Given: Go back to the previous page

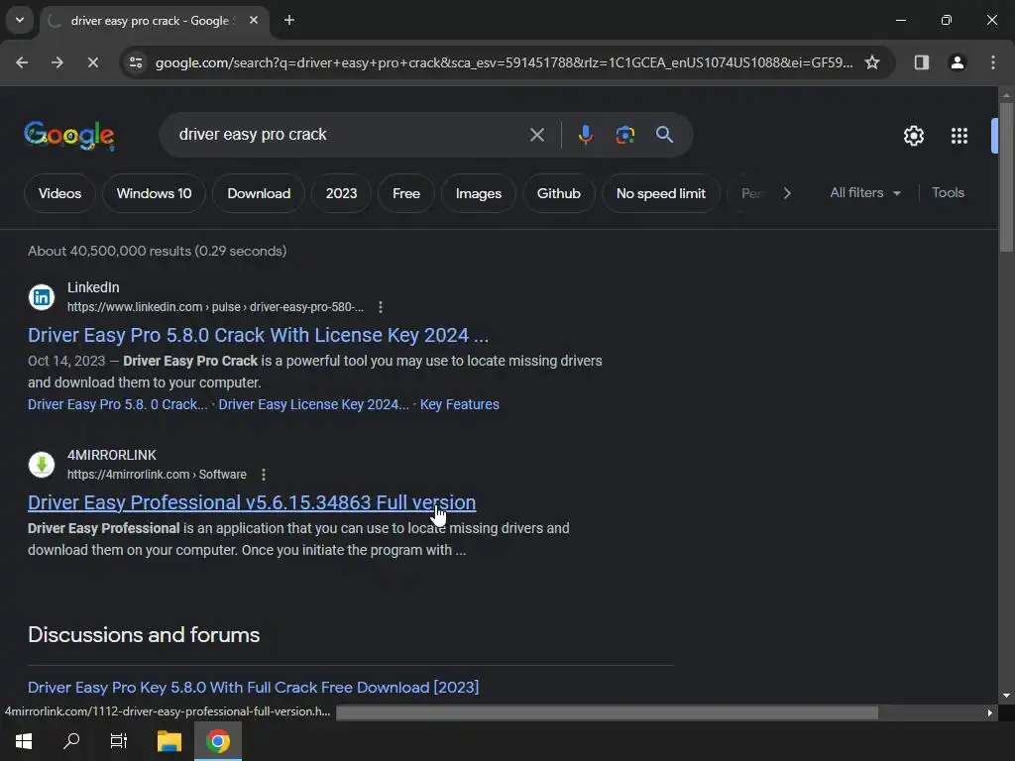Looking at the screenshot, I should 22,62.
